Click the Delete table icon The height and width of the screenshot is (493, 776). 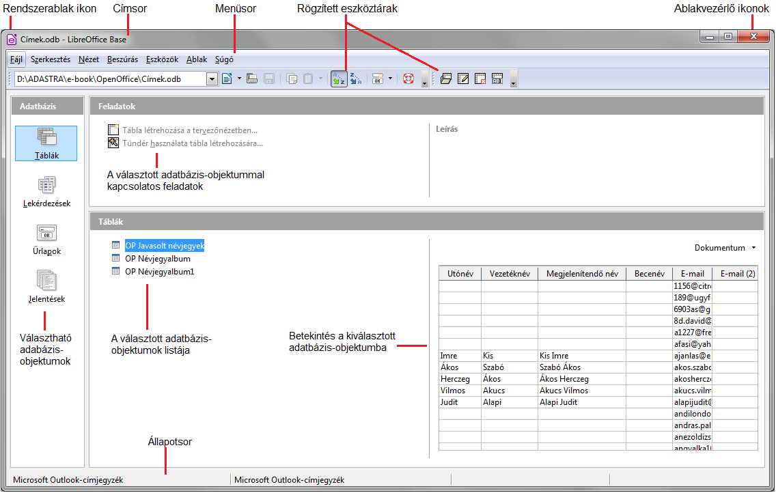click(480, 79)
